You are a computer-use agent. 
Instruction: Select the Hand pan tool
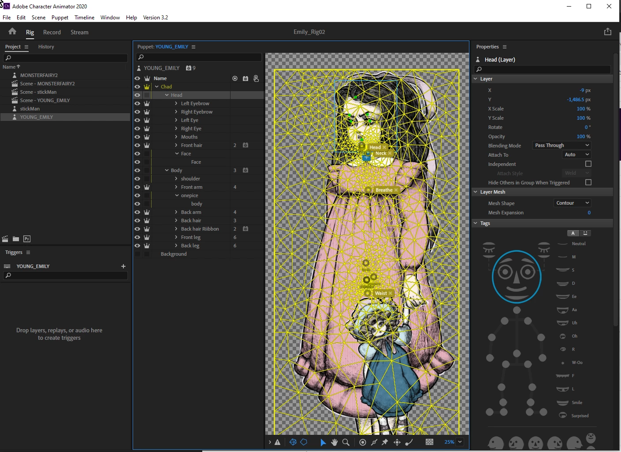click(x=335, y=442)
